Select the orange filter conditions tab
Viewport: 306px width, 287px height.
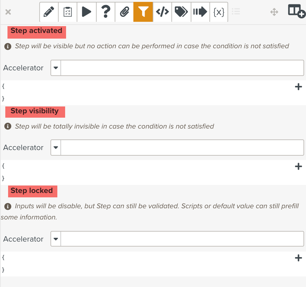[143, 12]
